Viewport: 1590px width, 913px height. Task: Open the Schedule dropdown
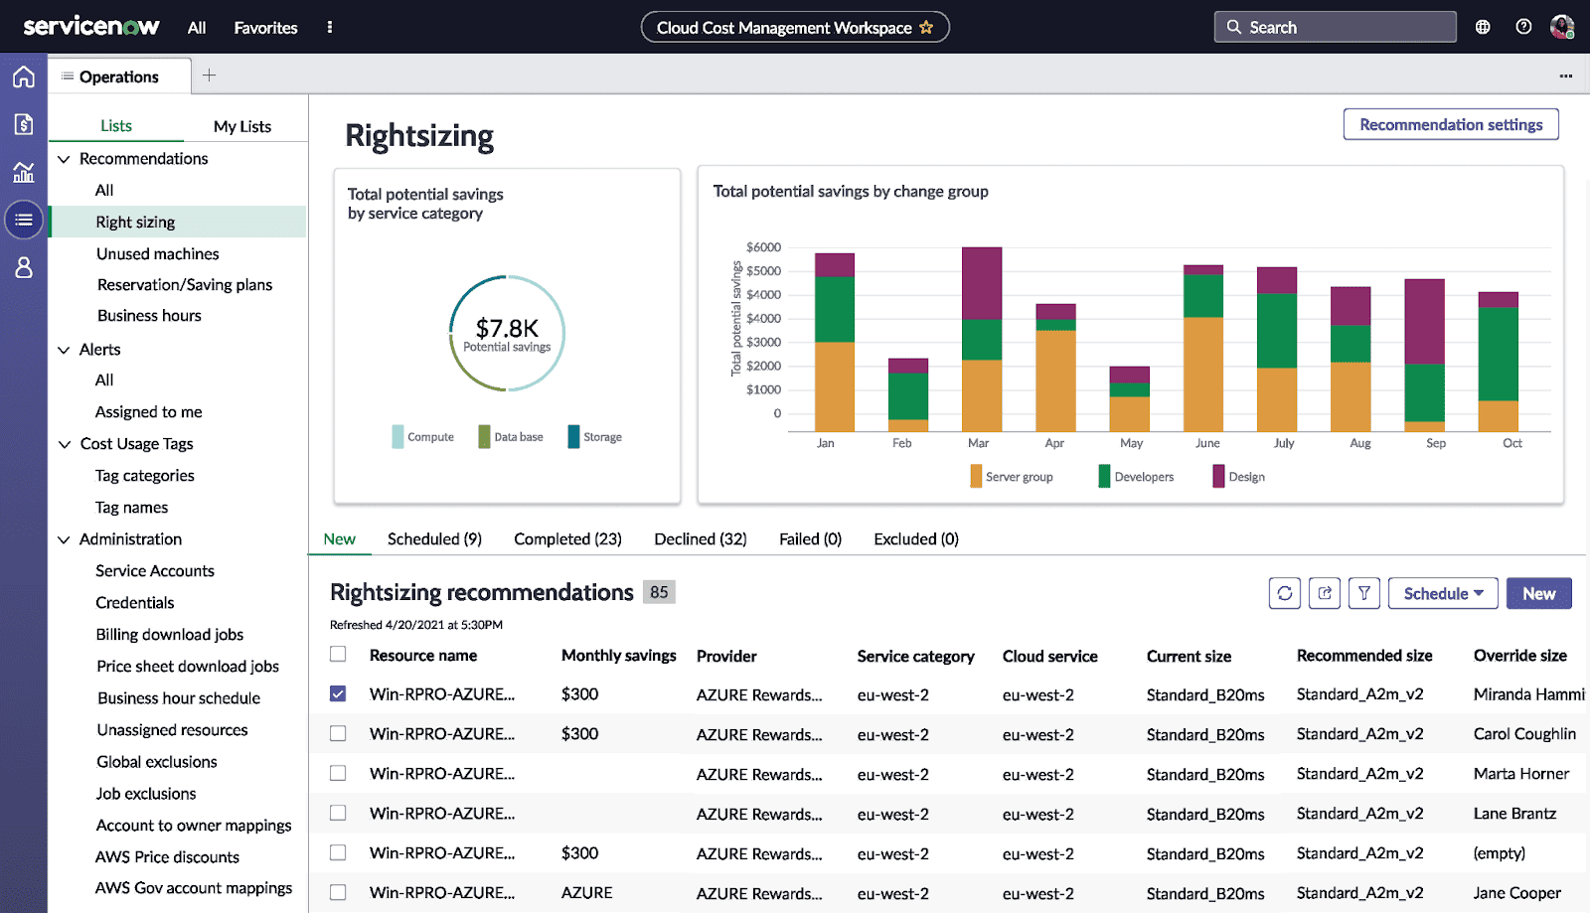coord(1442,592)
